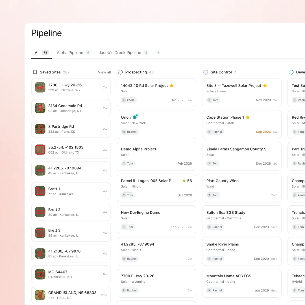Click the star on 14042 40 Rd Solar Project
This screenshot has height=305, width=305.
point(172,86)
